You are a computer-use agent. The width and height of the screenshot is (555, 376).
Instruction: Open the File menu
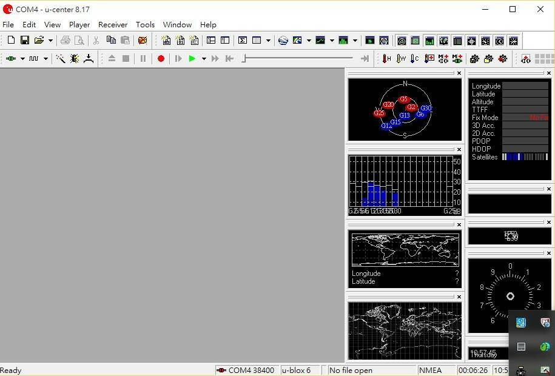click(8, 24)
